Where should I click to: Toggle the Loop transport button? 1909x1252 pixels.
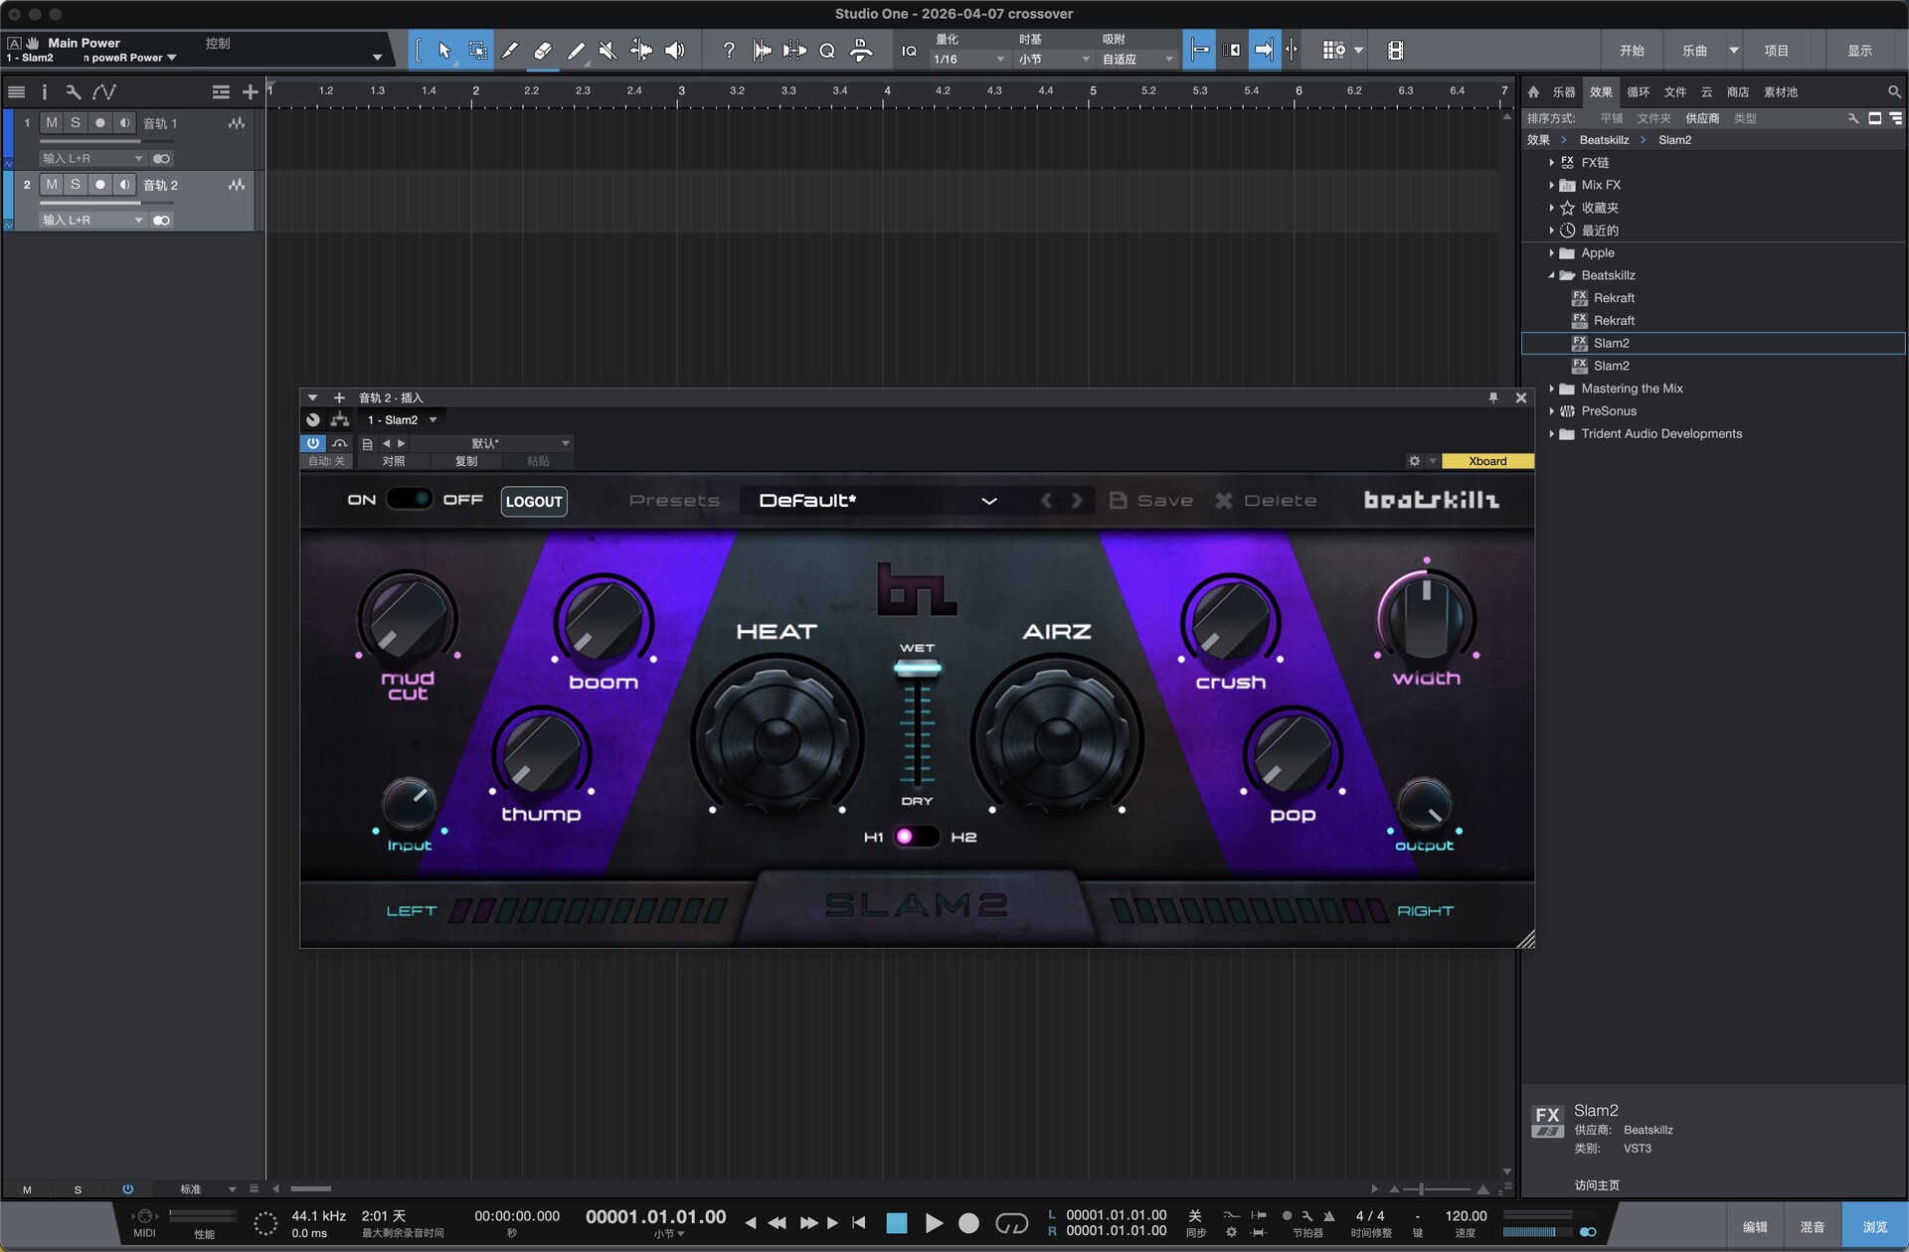pos(1011,1223)
